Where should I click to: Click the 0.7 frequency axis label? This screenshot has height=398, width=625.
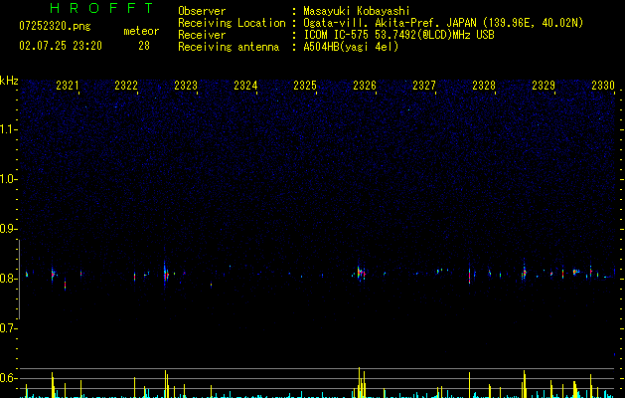[7, 328]
